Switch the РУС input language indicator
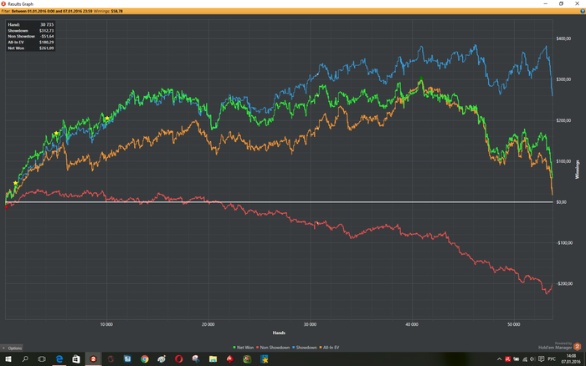 (552, 359)
